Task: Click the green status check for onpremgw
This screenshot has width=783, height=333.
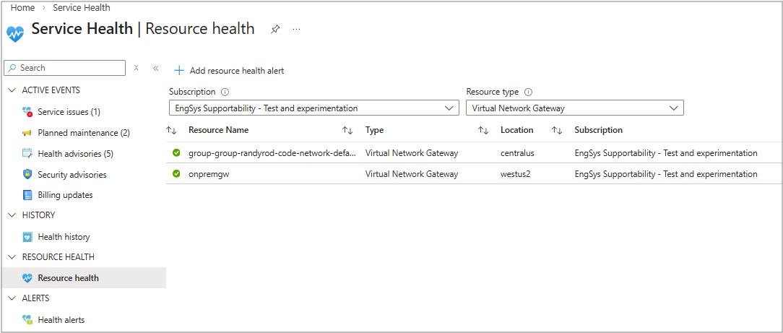Action: (x=176, y=174)
